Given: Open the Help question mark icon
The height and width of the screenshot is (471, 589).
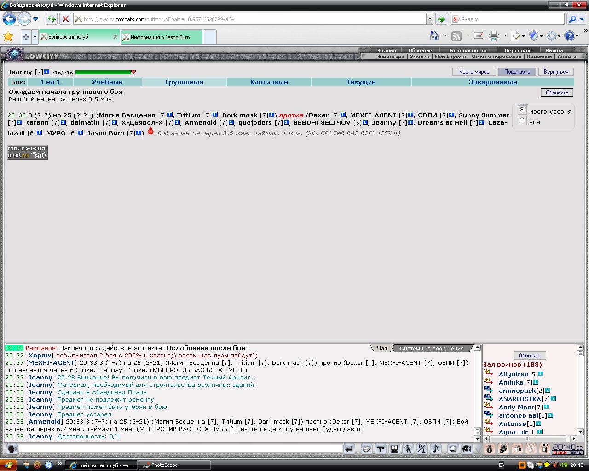Looking at the screenshot, I should point(570,36).
